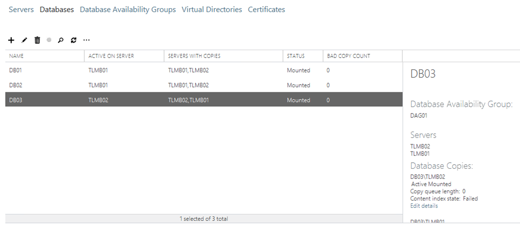Screen dimensions: 520x228
Task: Click Content index state: Failed text
Action: pos(444,199)
